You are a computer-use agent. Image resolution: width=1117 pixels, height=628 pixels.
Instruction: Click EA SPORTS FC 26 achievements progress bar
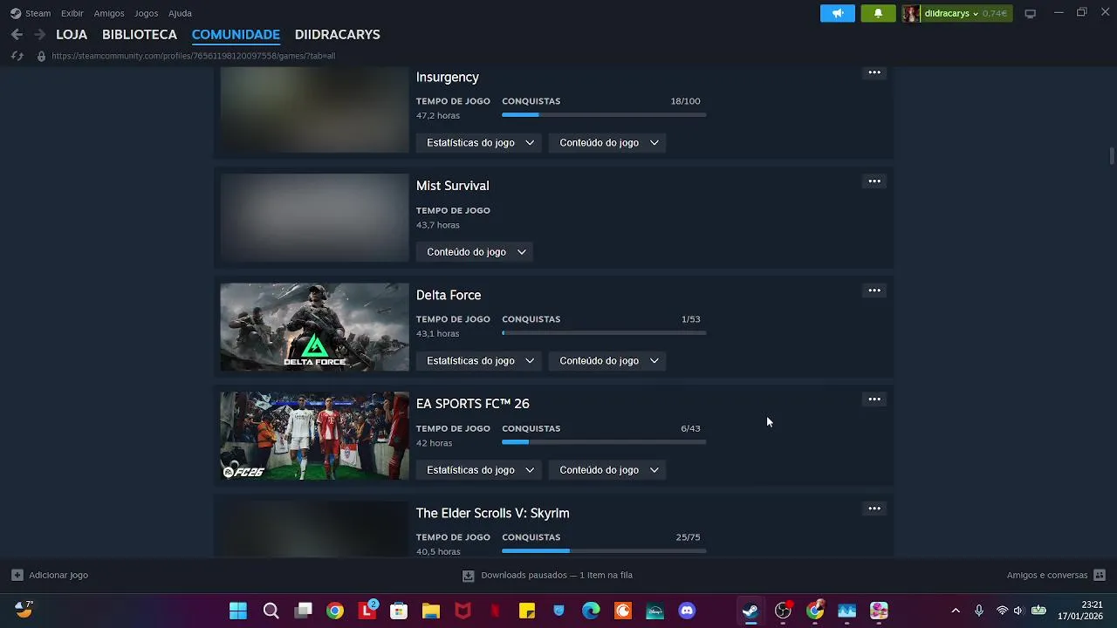tap(604, 442)
